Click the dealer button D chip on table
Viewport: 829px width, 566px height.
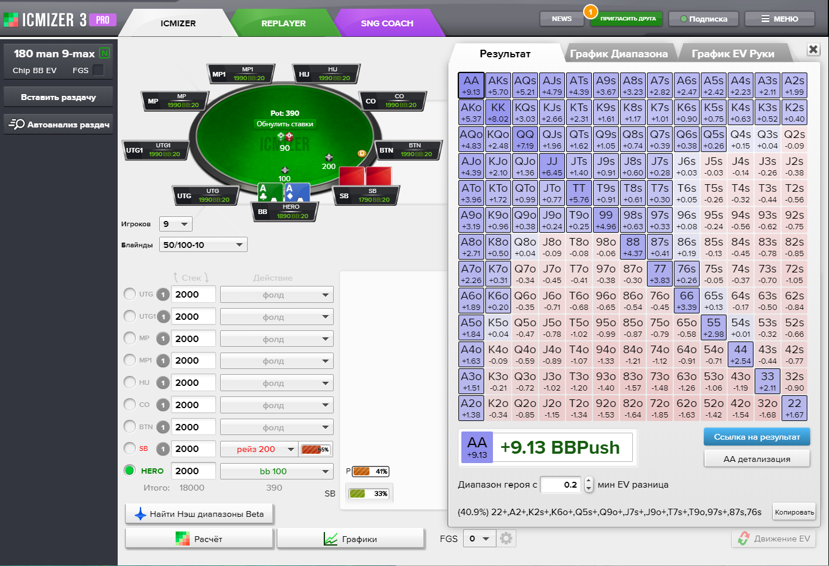pyautogui.click(x=362, y=153)
